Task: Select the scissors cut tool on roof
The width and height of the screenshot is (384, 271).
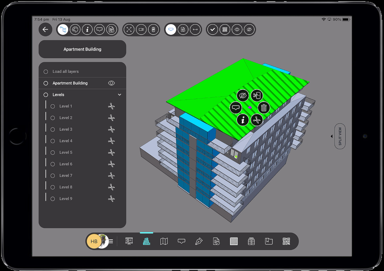Action: 257,120
